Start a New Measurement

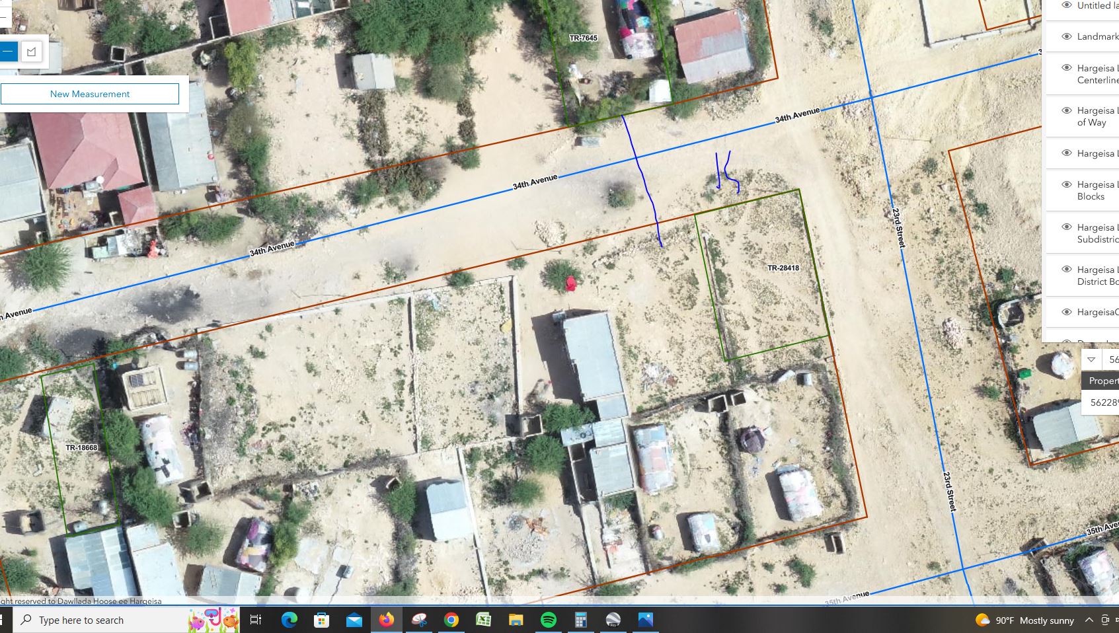[x=90, y=94]
